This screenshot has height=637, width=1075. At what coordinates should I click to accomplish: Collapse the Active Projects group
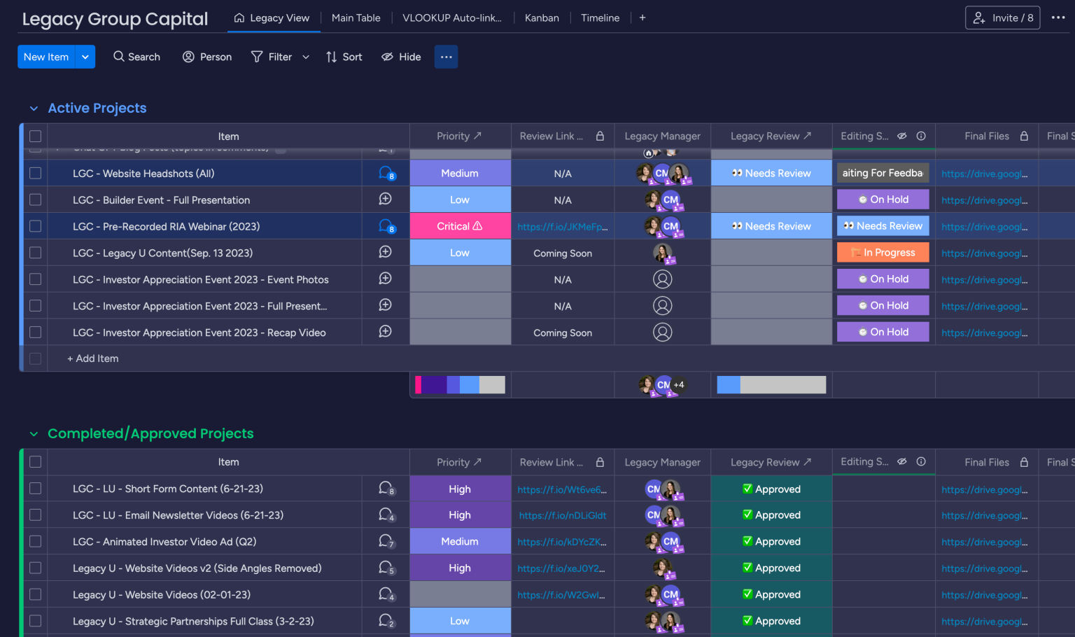(x=34, y=108)
